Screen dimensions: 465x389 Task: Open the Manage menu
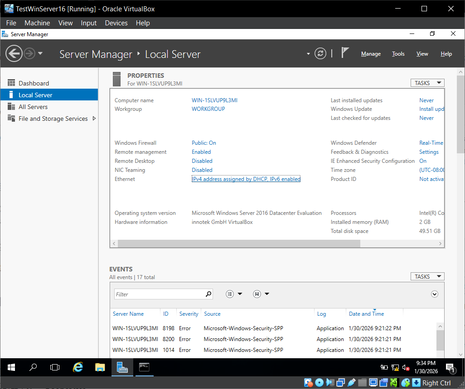[x=370, y=54]
